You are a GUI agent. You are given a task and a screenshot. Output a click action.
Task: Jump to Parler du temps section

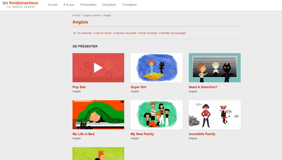click(x=148, y=33)
